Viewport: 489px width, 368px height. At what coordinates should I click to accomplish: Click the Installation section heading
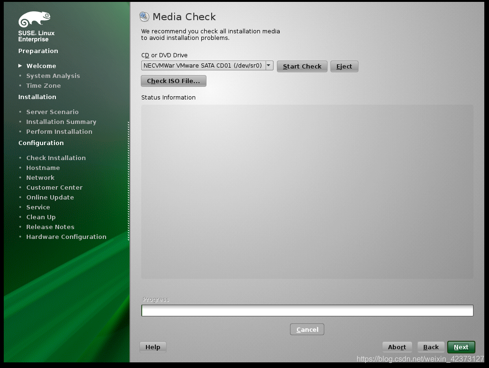tap(37, 97)
